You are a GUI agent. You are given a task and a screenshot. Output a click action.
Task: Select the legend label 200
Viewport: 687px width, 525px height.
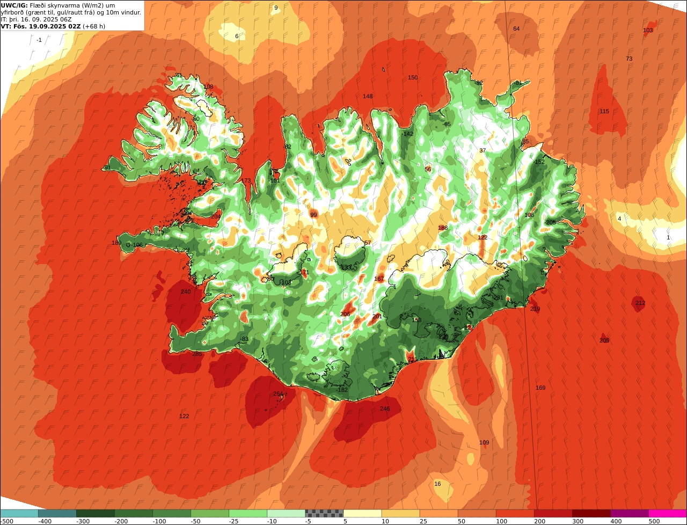tap(540, 521)
